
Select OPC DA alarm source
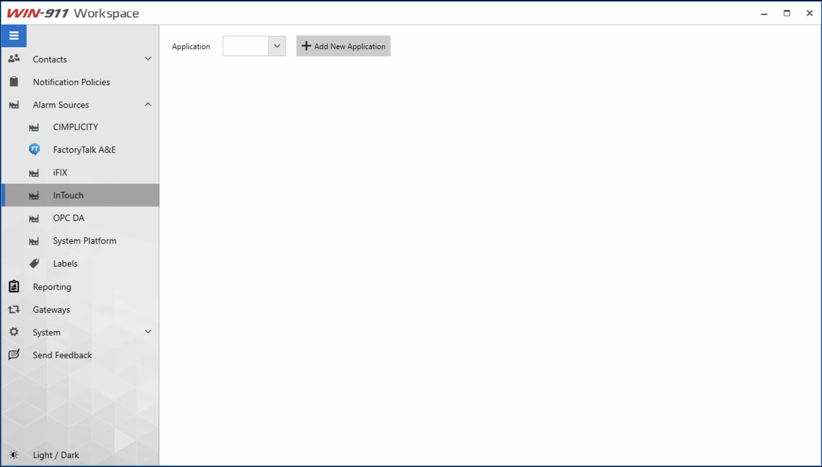coord(80,218)
